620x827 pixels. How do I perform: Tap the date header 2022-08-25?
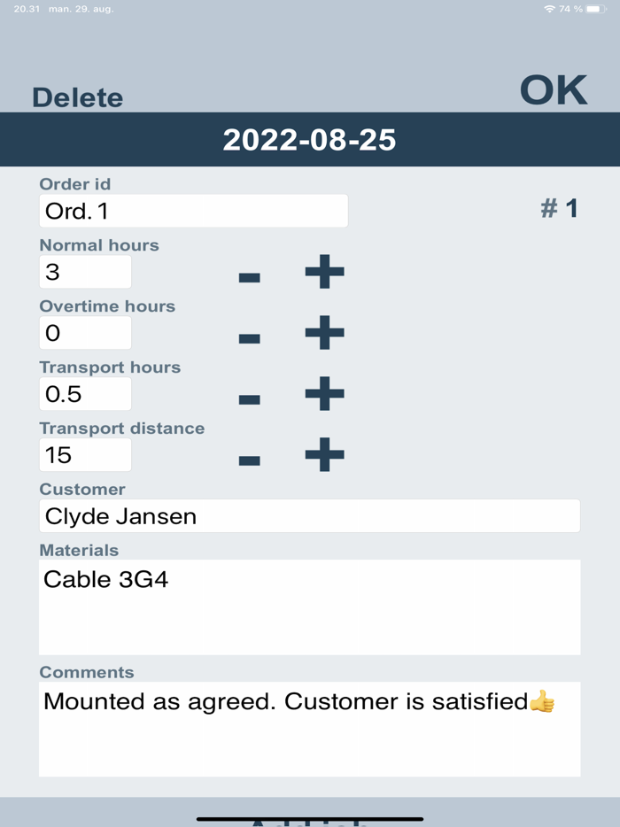(310, 139)
